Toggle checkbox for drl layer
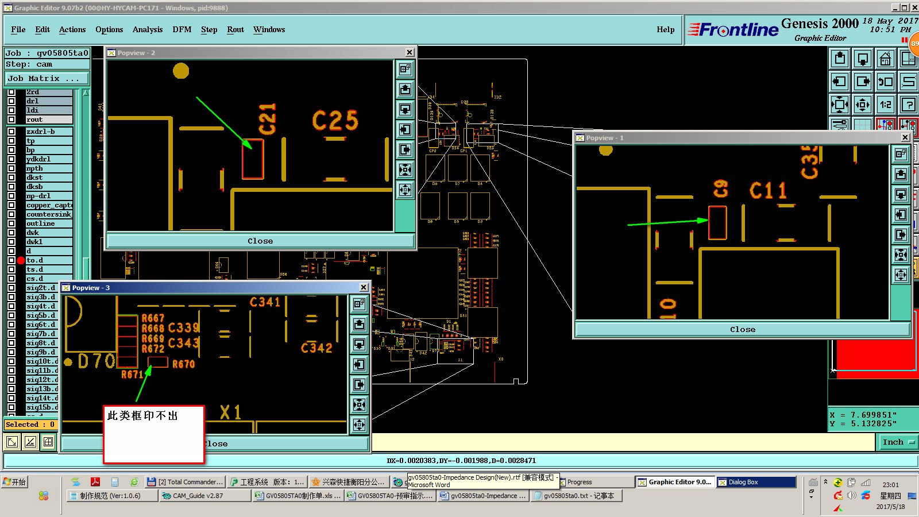This screenshot has width=919, height=517. click(x=11, y=101)
